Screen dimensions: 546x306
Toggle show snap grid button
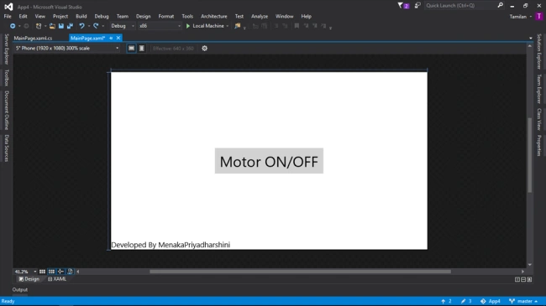click(x=42, y=272)
